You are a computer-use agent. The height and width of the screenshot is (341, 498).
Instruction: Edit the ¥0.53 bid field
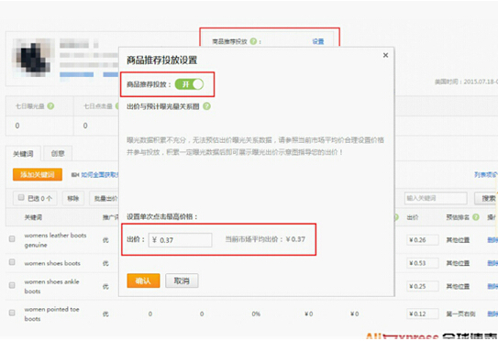423,263
